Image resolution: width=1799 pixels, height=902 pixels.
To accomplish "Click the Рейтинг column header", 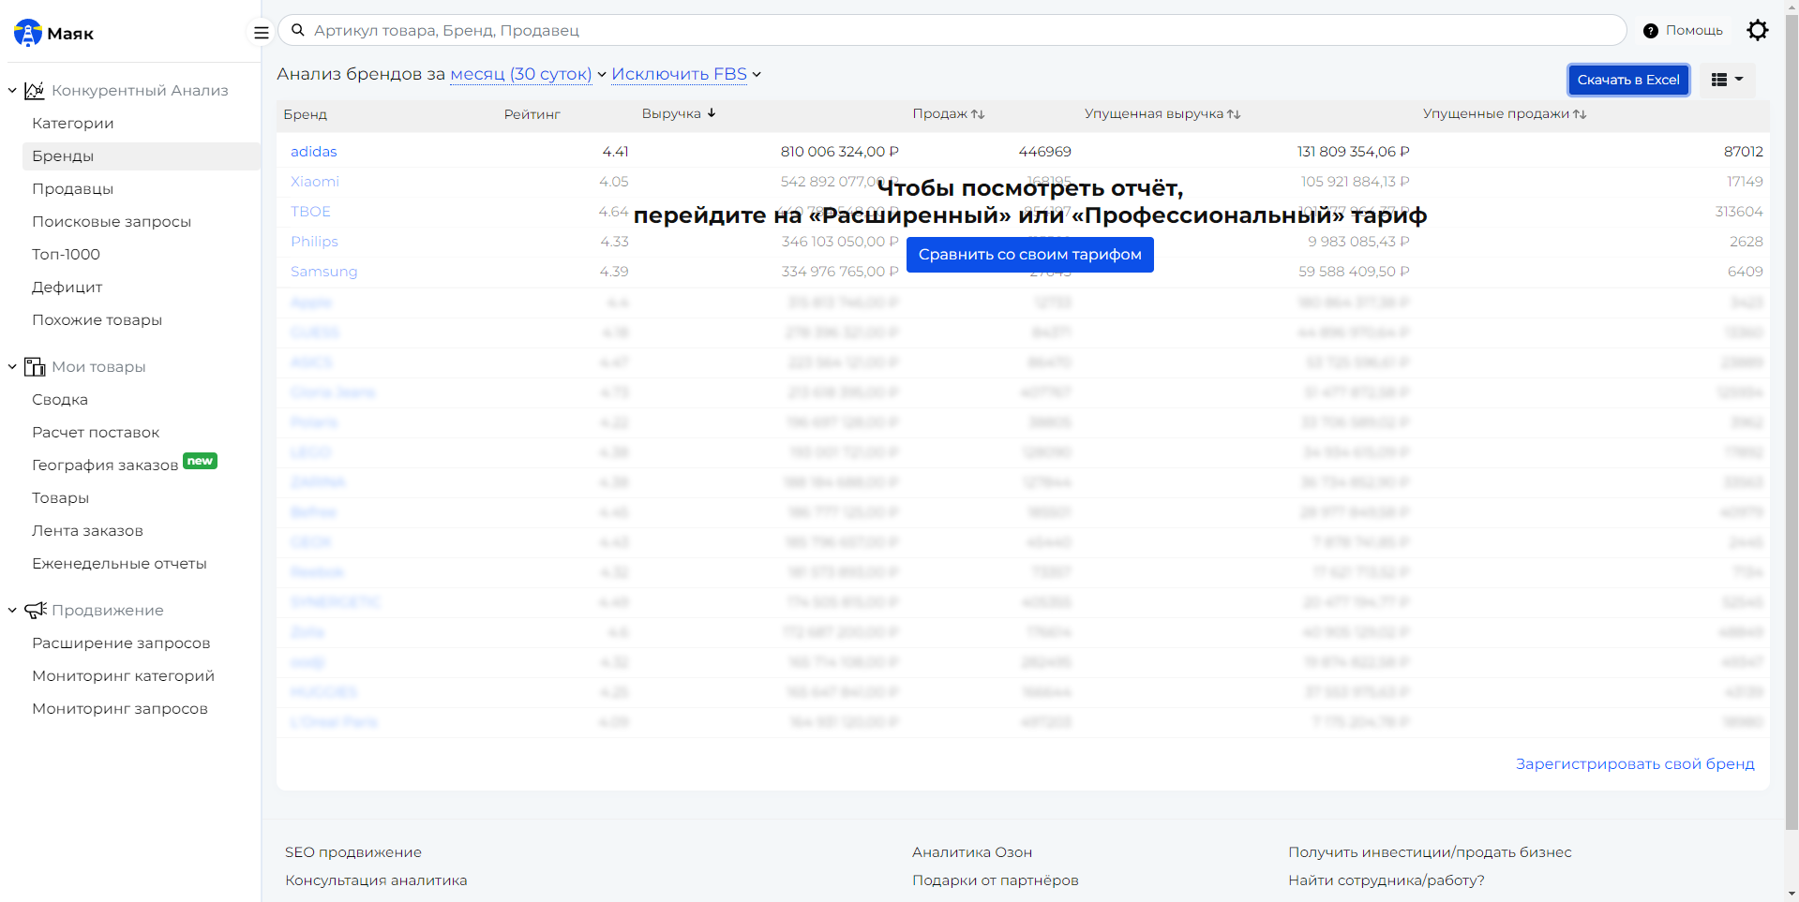I will (532, 114).
